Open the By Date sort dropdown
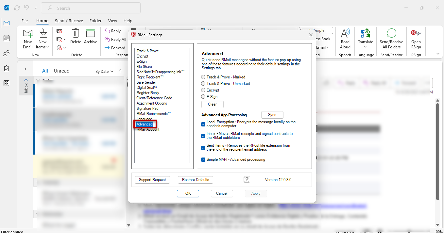444x233 pixels. (x=104, y=71)
